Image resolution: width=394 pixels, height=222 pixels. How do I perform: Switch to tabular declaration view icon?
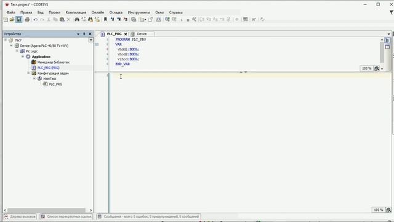[387, 47]
